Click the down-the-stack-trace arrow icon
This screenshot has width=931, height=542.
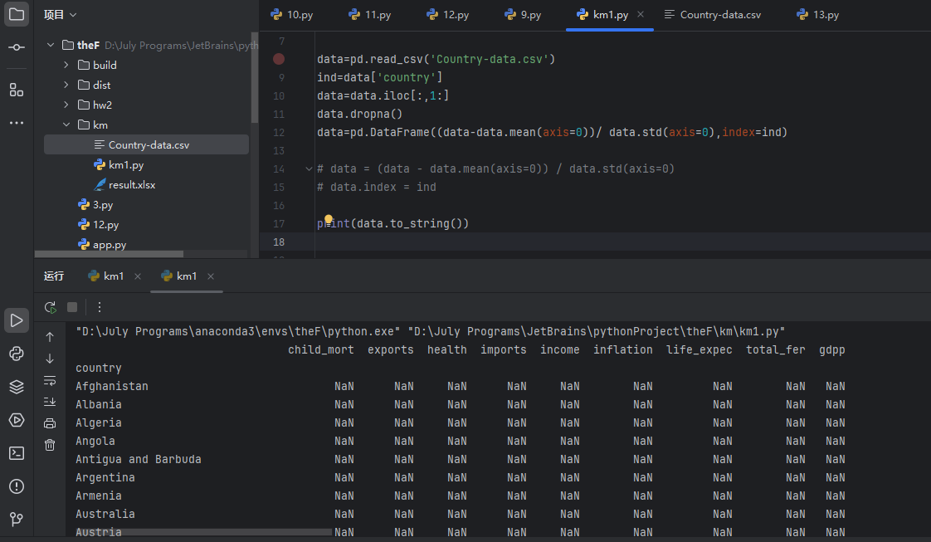point(50,359)
